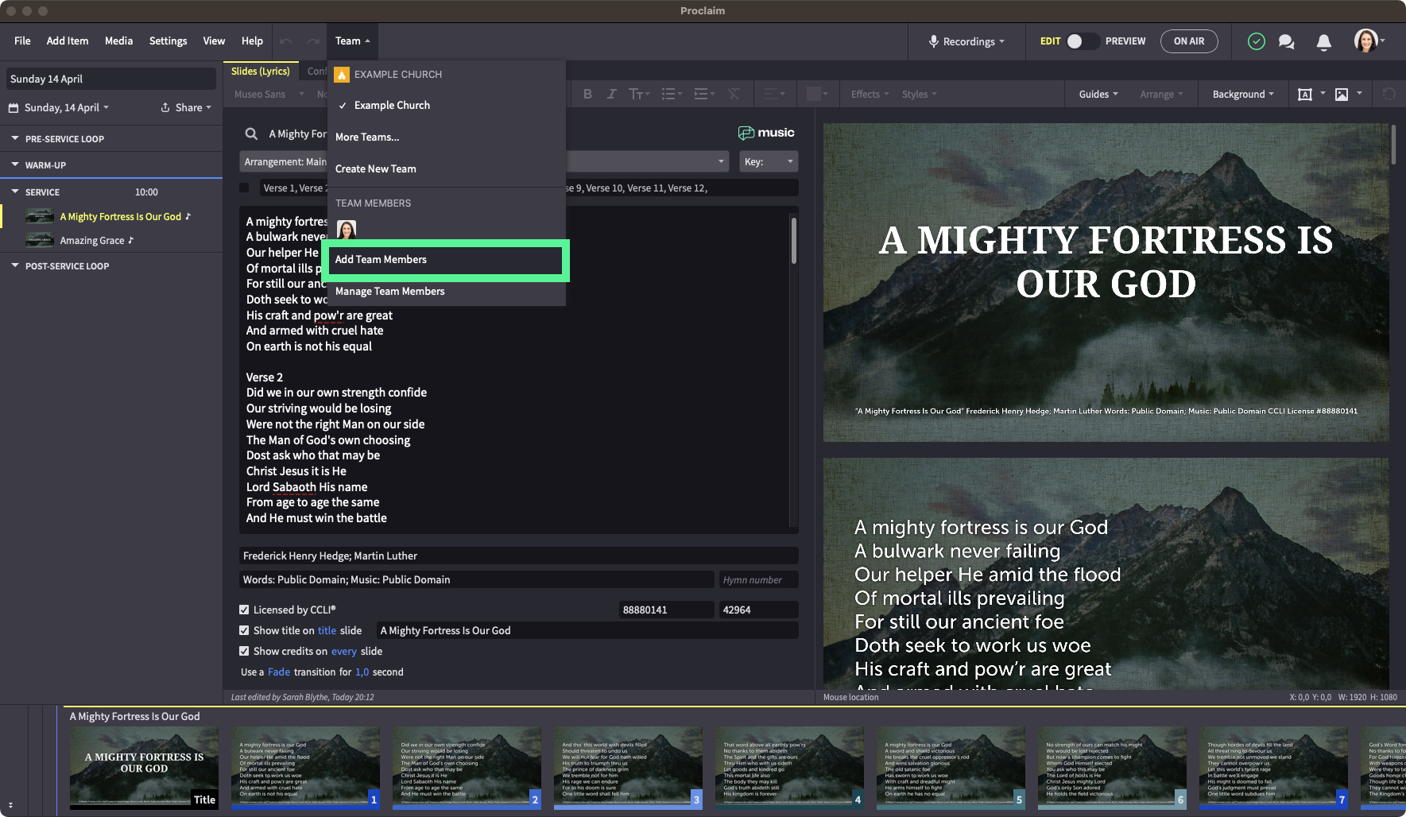Collapse the Pre-Service Loop section

point(15,138)
